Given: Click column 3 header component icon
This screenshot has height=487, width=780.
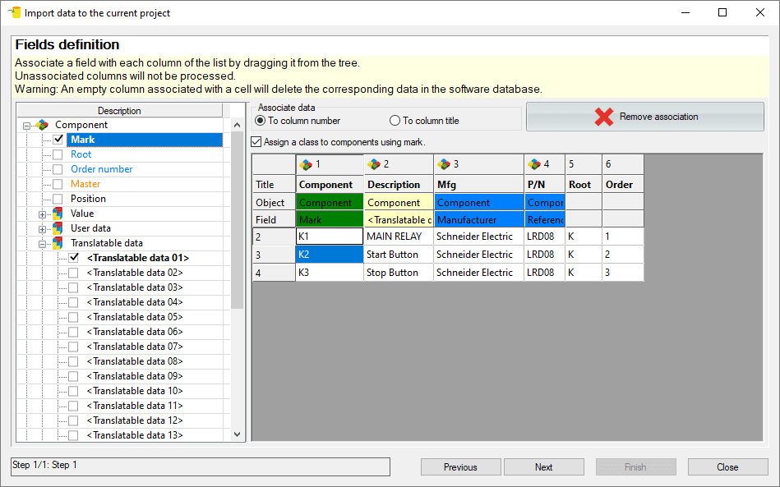Looking at the screenshot, I should [444, 164].
